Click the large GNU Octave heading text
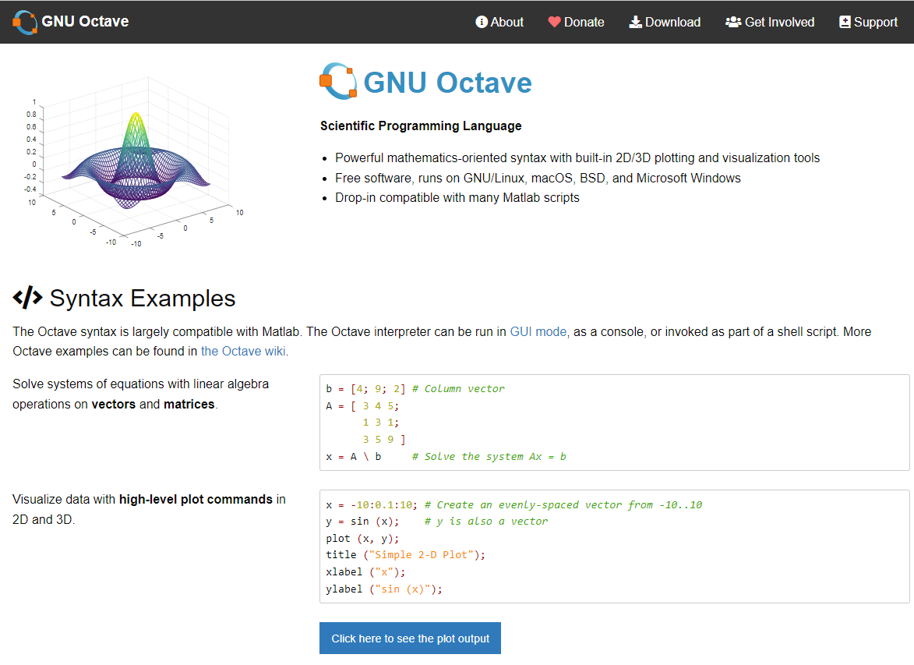Viewport: 914px width, 665px height. coord(448,83)
